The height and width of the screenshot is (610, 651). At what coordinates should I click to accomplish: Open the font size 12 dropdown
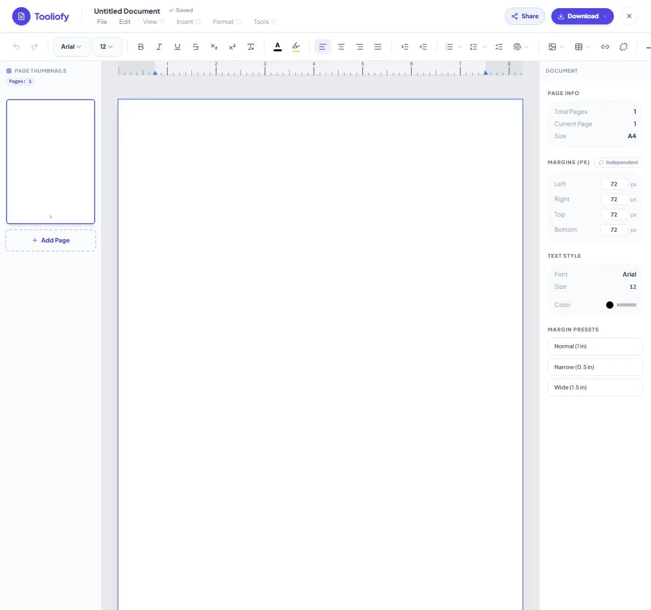coord(107,47)
